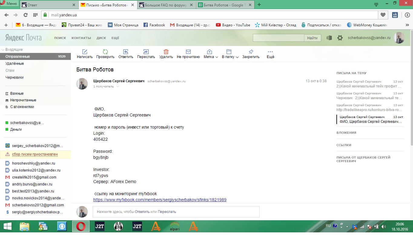Open the Speed Dial grid icon

click(x=35, y=15)
